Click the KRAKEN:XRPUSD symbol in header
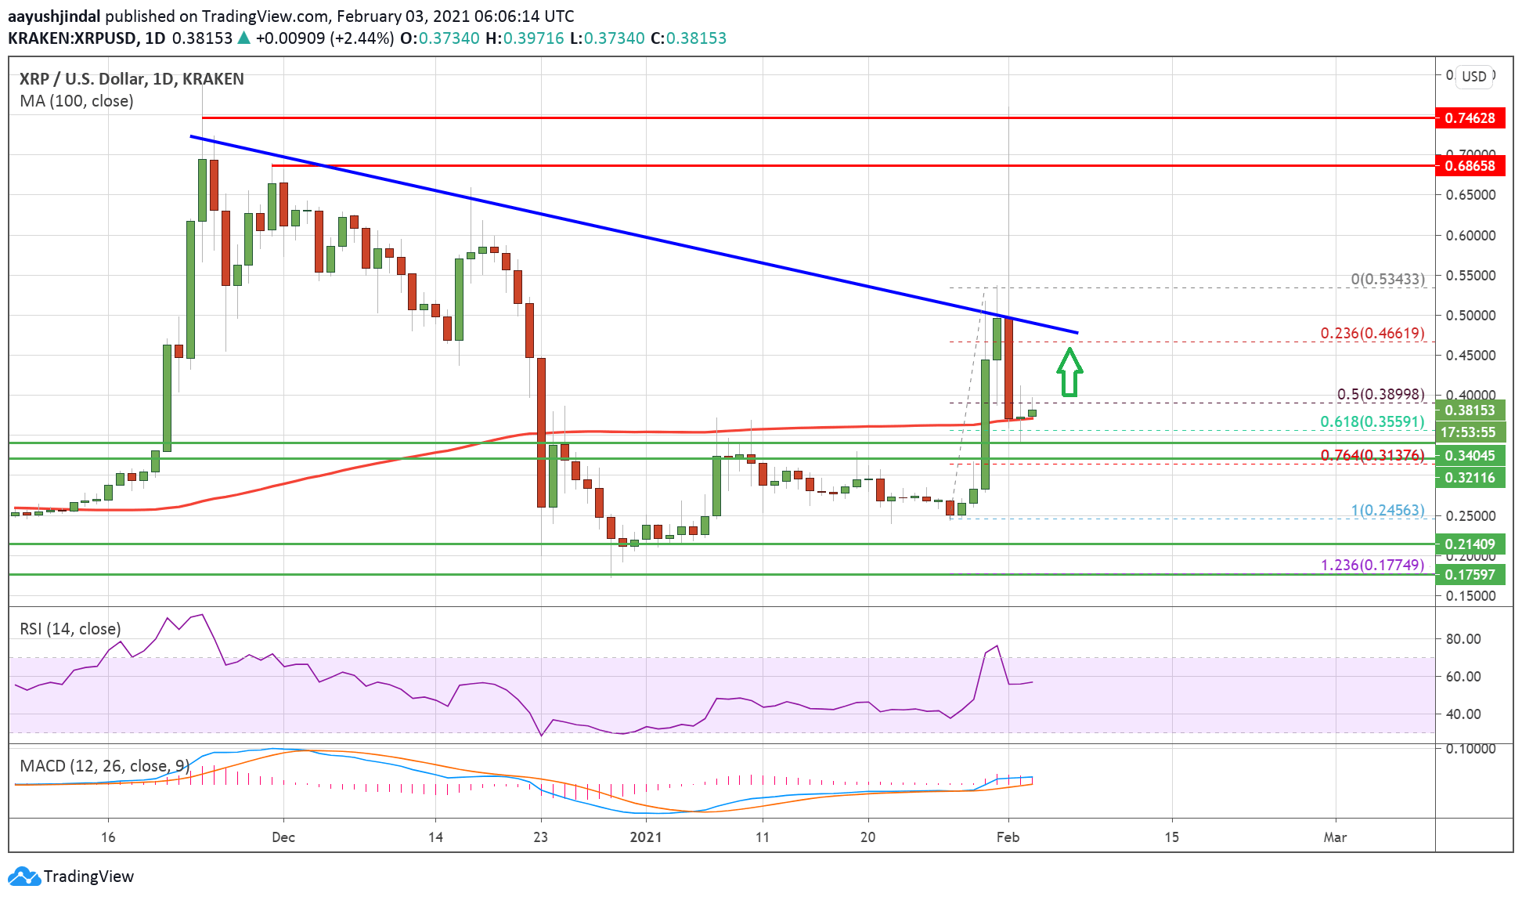Screen dimensions: 1522x900 coord(73,38)
